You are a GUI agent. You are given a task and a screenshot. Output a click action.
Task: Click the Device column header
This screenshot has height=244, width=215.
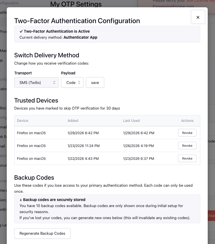[x=23, y=121]
